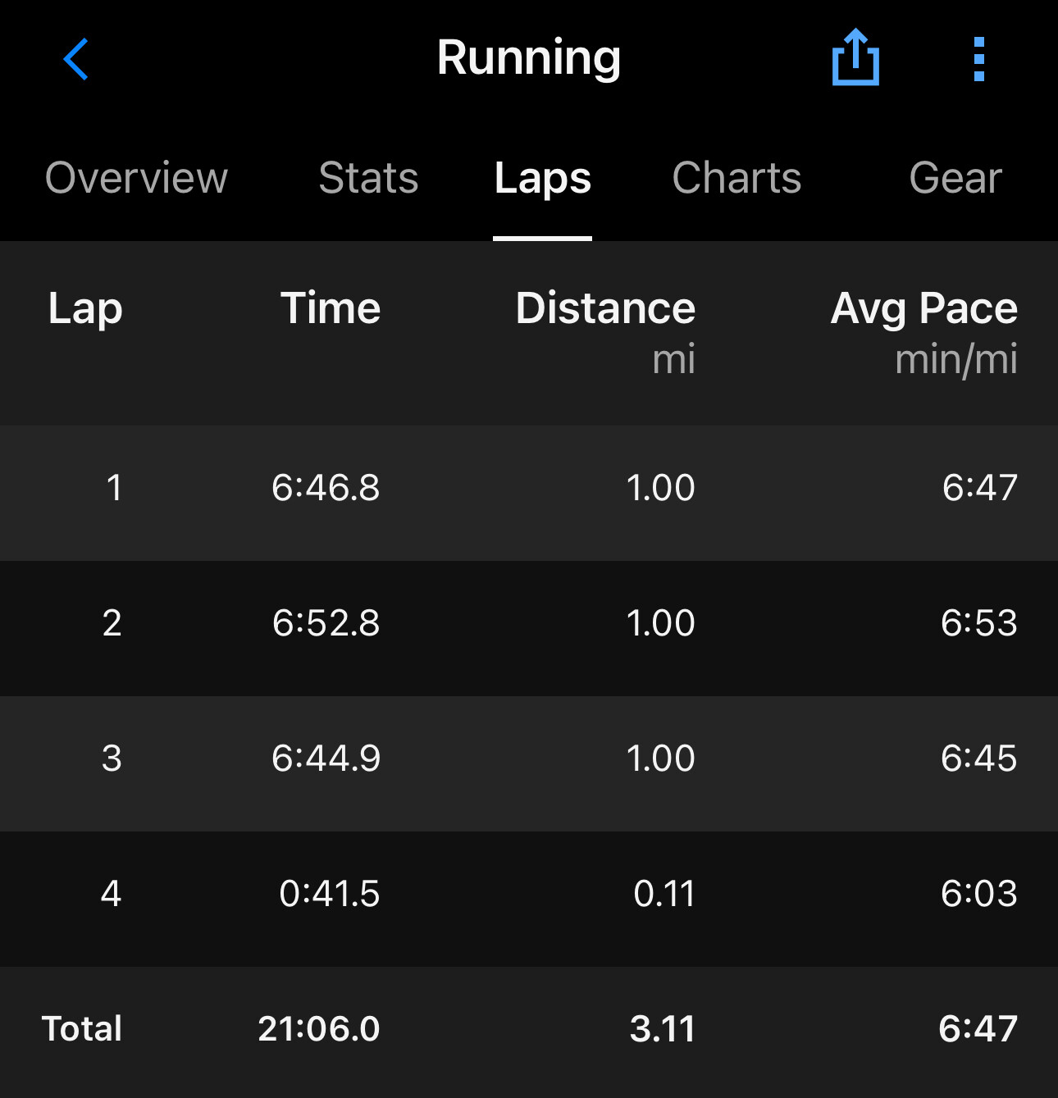
Task: Select lap 2 row time 6:52.8
Action: [326, 623]
